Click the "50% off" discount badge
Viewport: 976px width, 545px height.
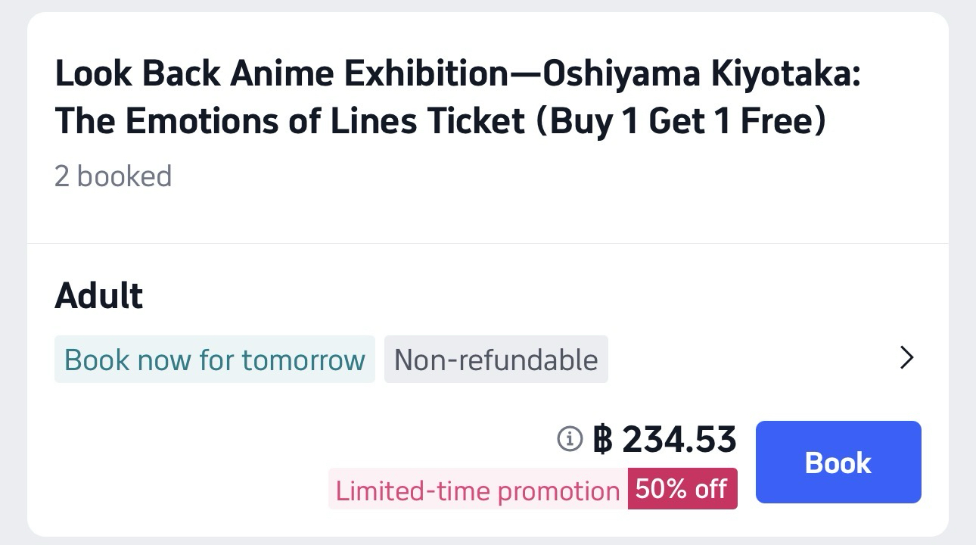[682, 489]
